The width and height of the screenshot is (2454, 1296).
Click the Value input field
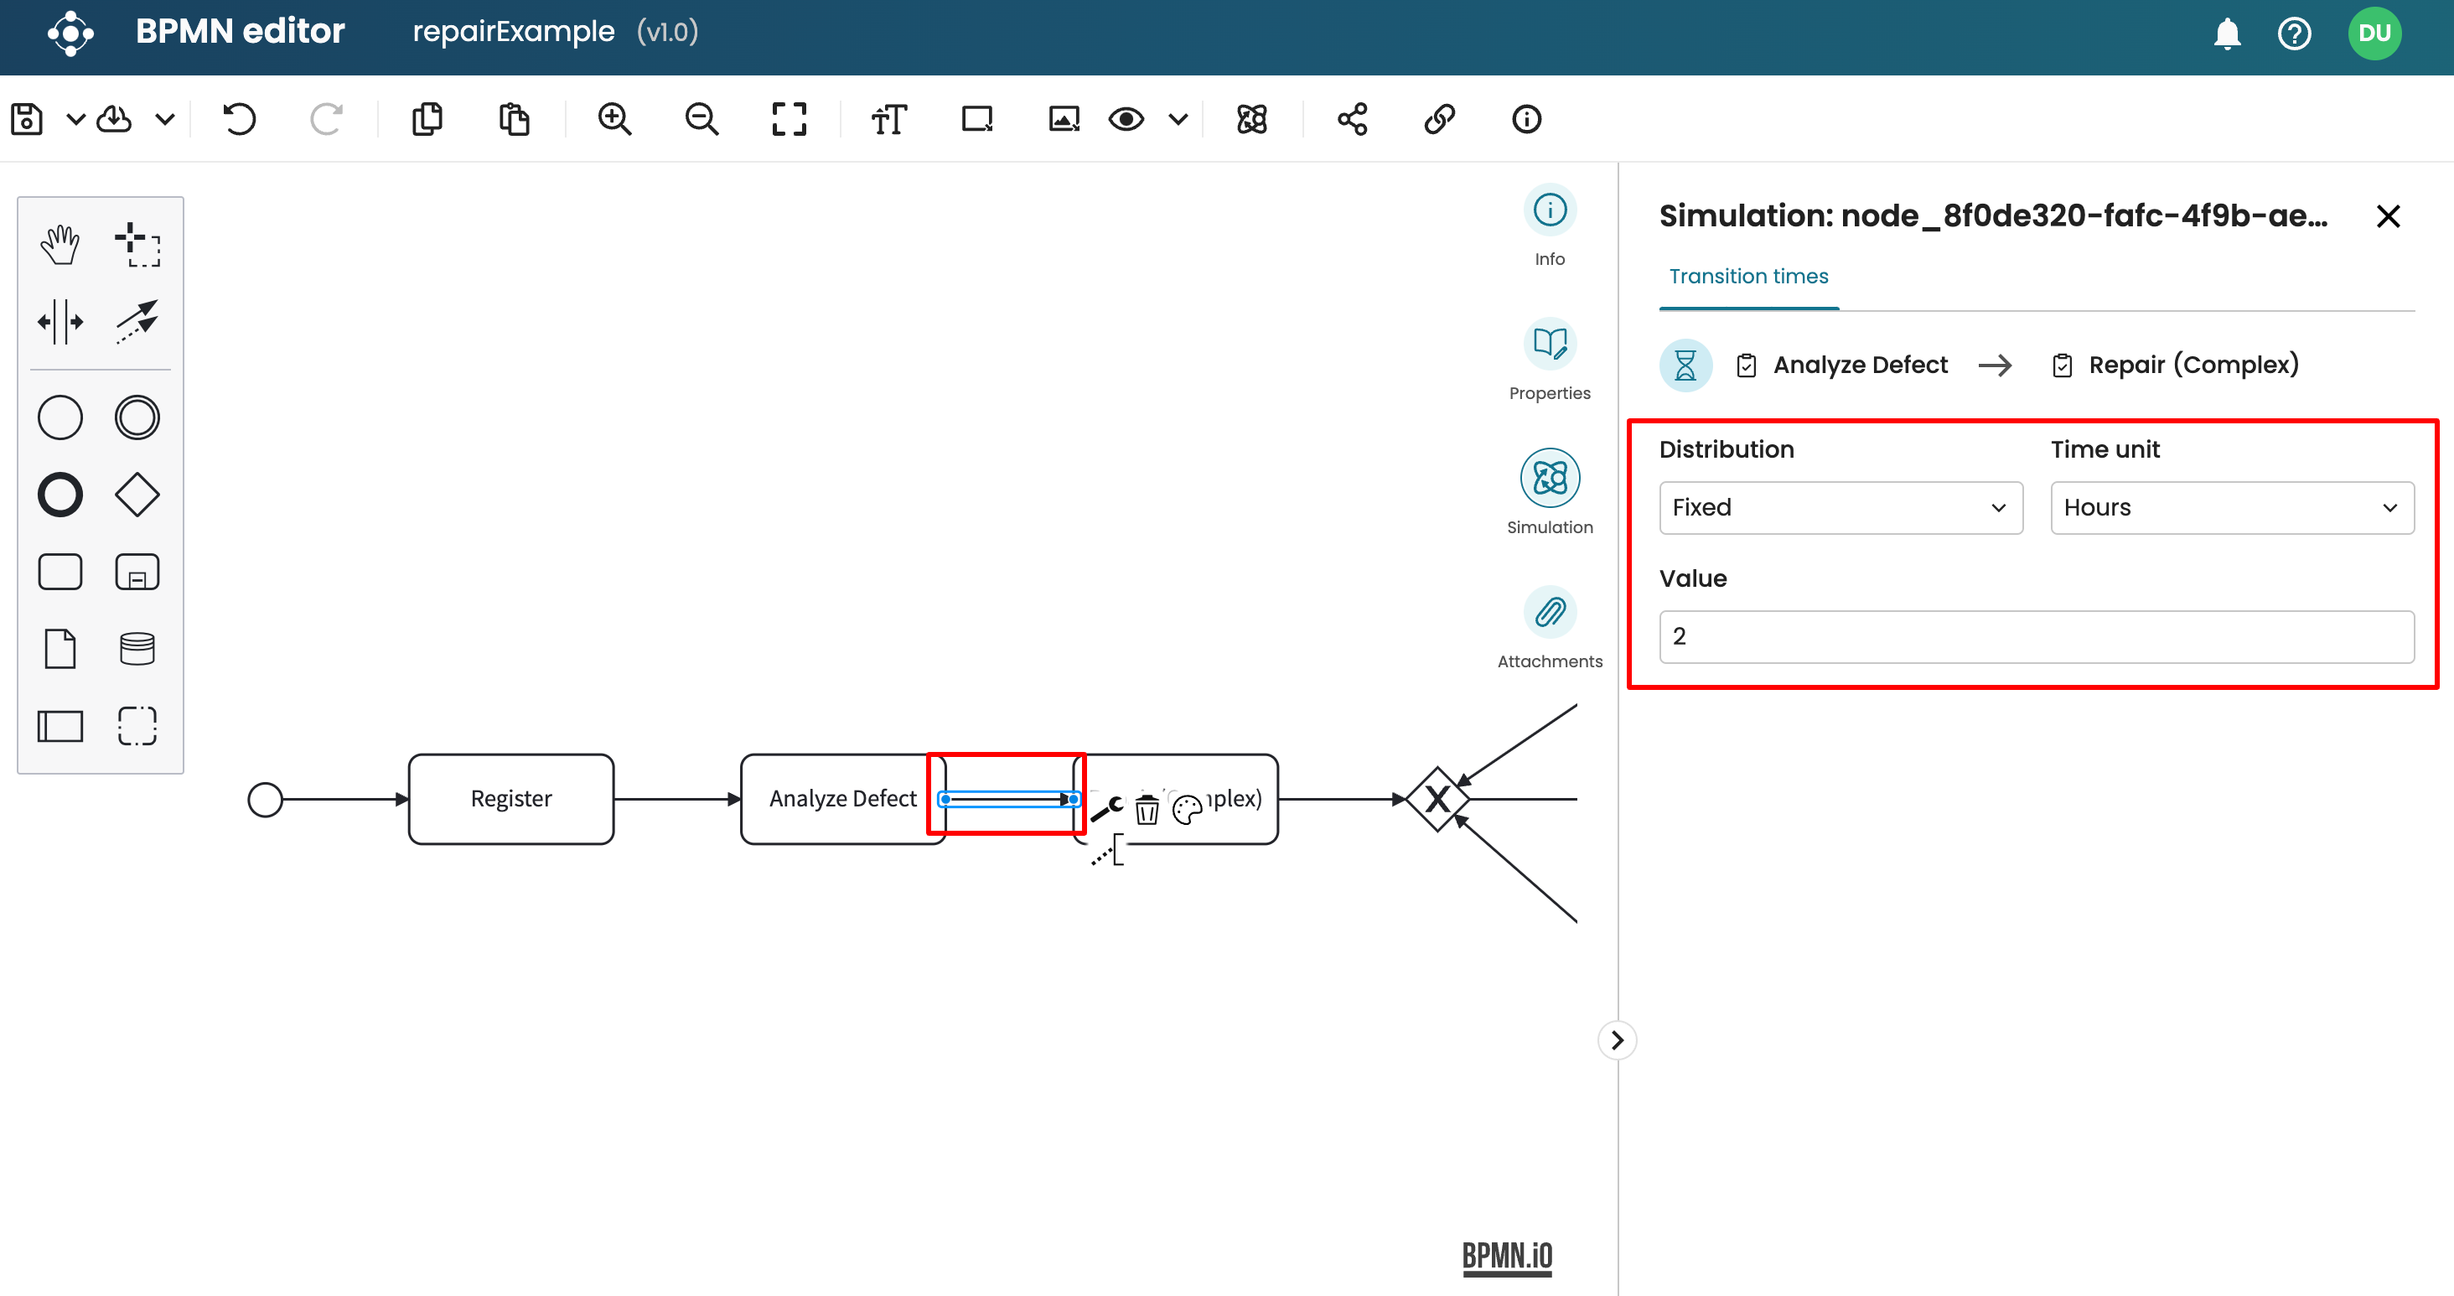[2036, 636]
